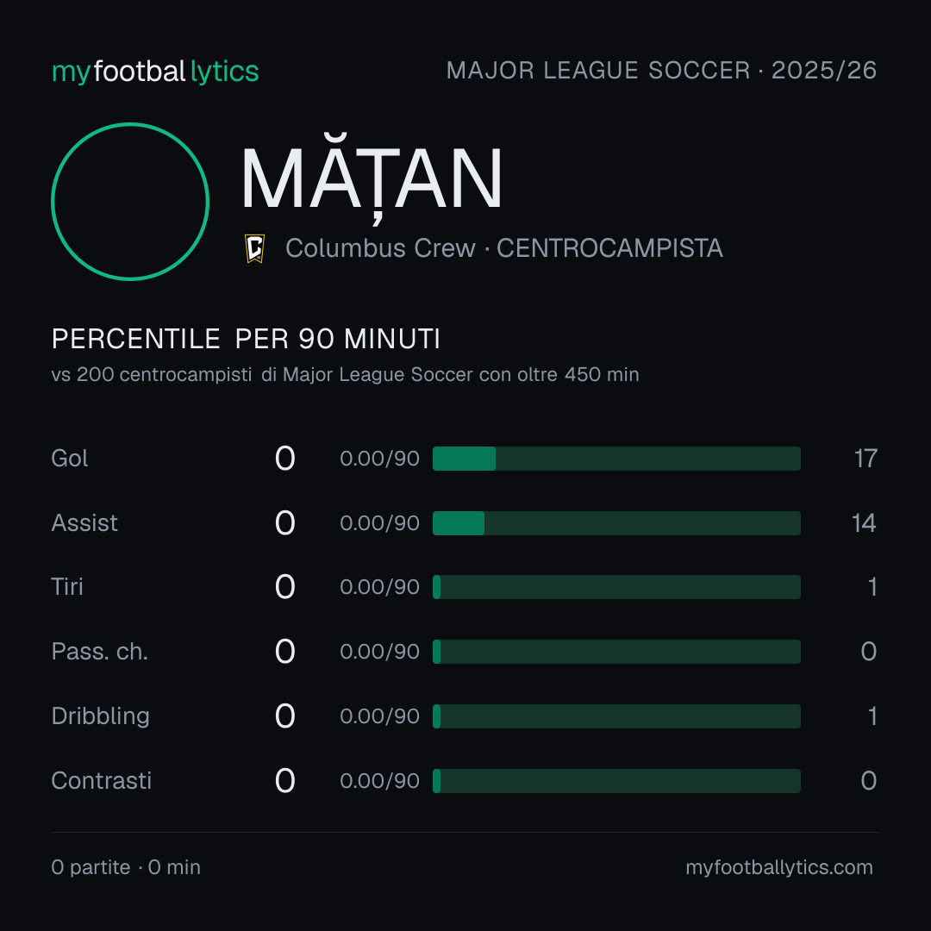Click the Contrasti percentile bar
Screen dimensions: 931x931
pyautogui.click(x=616, y=781)
